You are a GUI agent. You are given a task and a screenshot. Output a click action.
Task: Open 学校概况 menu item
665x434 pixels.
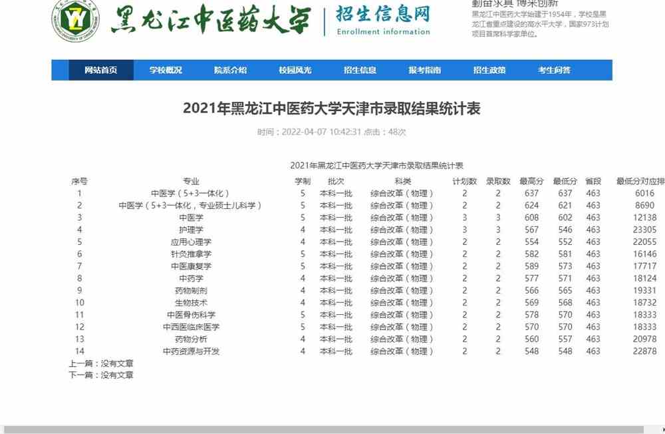pyautogui.click(x=166, y=70)
